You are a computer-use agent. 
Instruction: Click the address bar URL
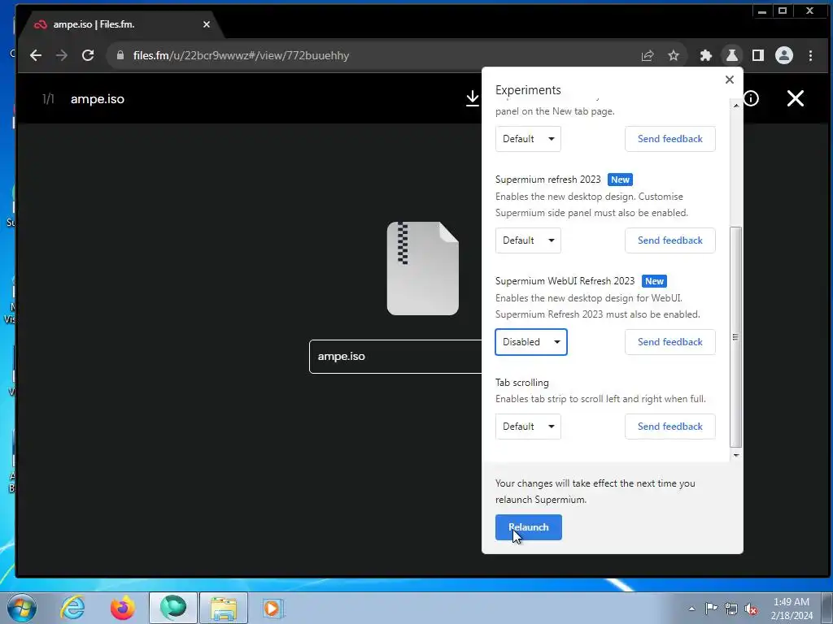pos(241,55)
